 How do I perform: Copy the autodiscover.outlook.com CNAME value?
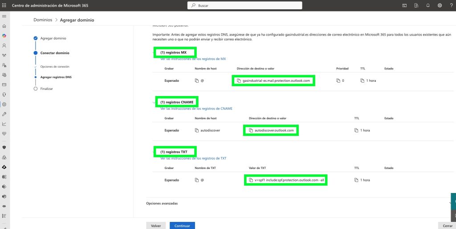251,130
